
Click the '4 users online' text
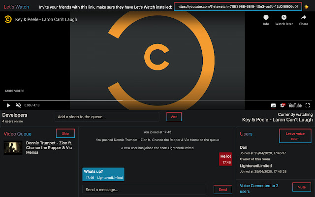point(12,122)
